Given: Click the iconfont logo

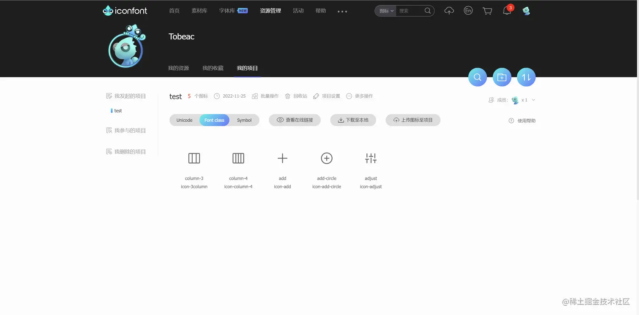Looking at the screenshot, I should [125, 11].
